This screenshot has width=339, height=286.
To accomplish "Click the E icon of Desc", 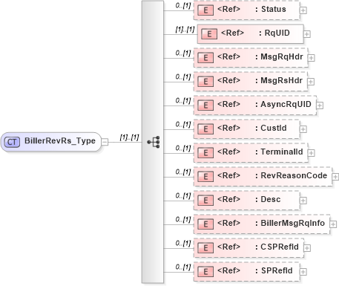I will [x=205, y=201].
